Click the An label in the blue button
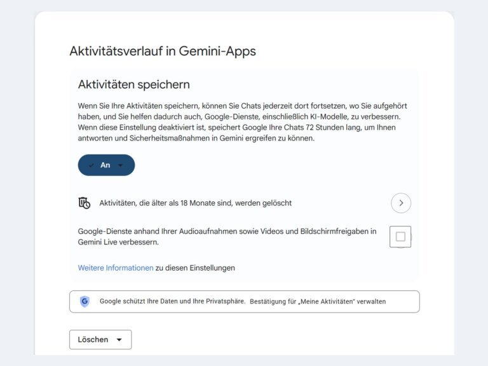Screen dimensions: 488x366 (x=105, y=165)
